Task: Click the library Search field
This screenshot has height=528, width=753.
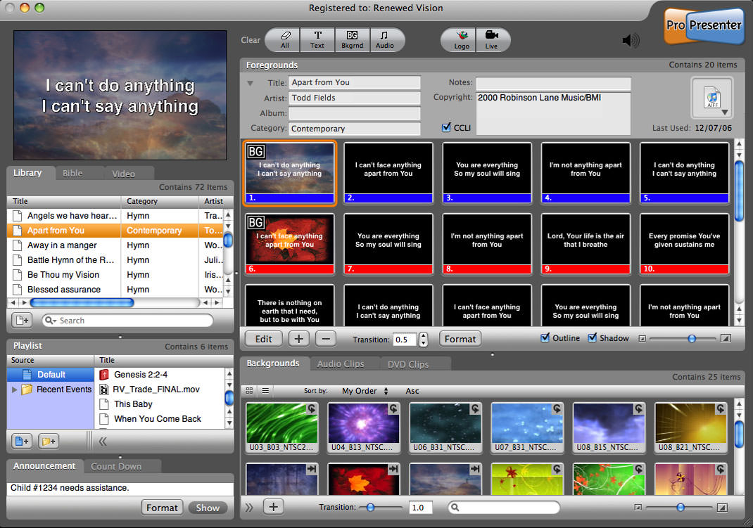Action: coord(128,321)
